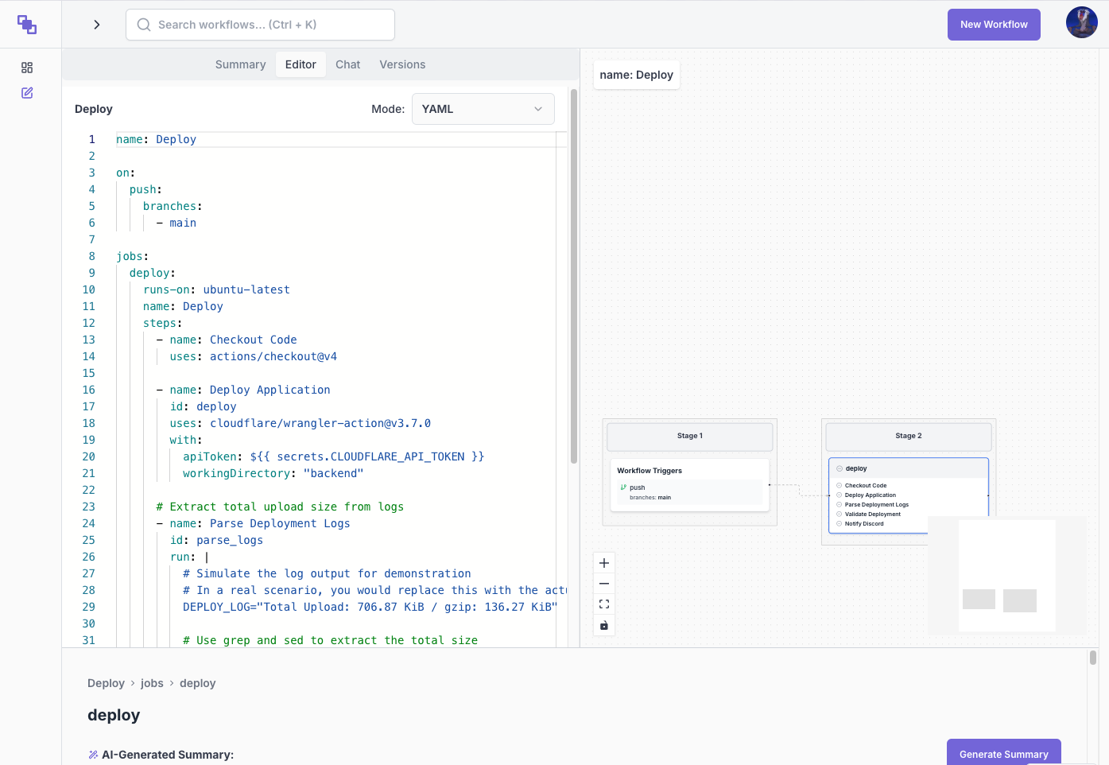Open the dashboard grid panel in sidebar
Viewport: 1109px width, 765px height.
click(26, 68)
